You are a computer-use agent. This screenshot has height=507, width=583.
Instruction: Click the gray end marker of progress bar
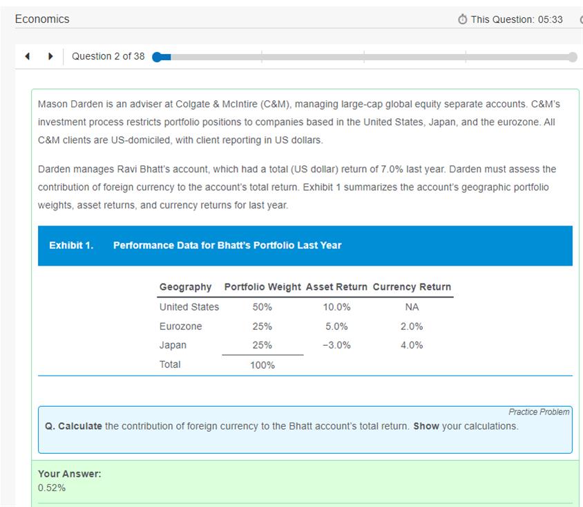[x=572, y=57]
